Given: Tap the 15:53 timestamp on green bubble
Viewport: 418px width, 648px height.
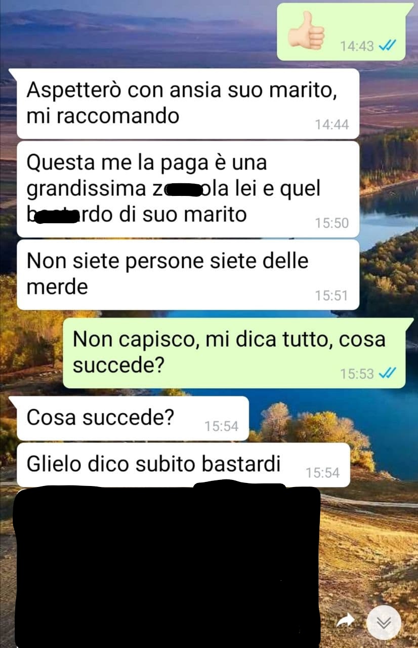Looking at the screenshot, I should coord(357,374).
